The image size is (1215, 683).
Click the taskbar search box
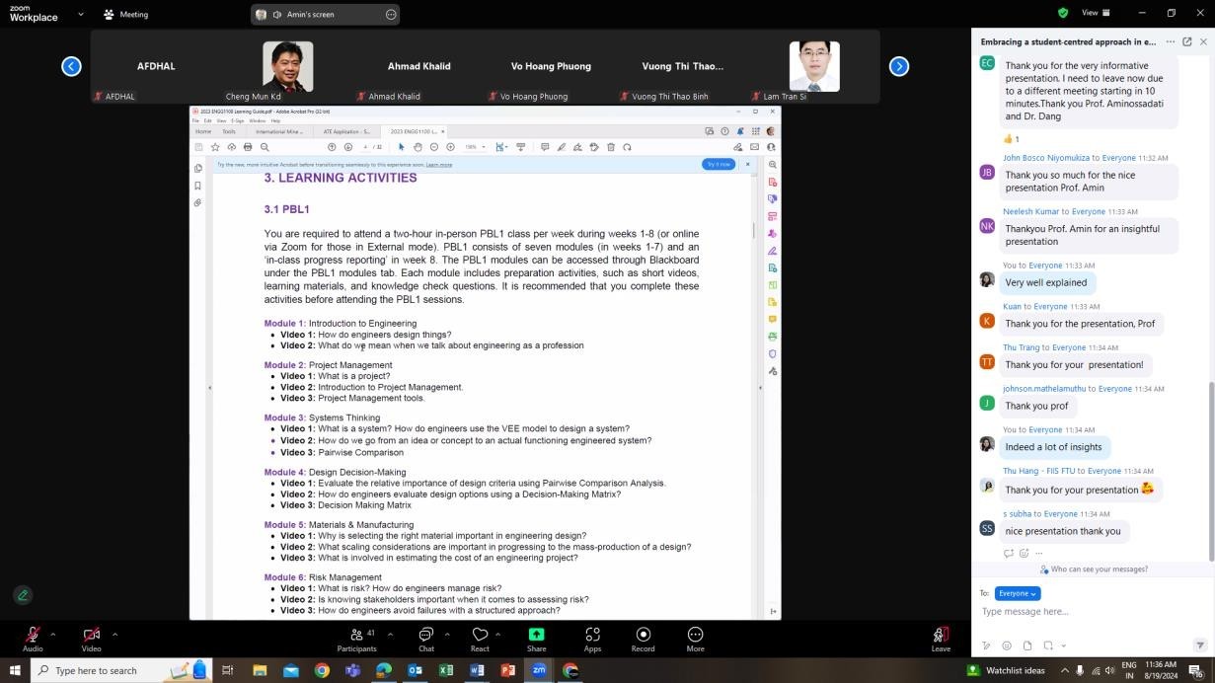click(121, 670)
